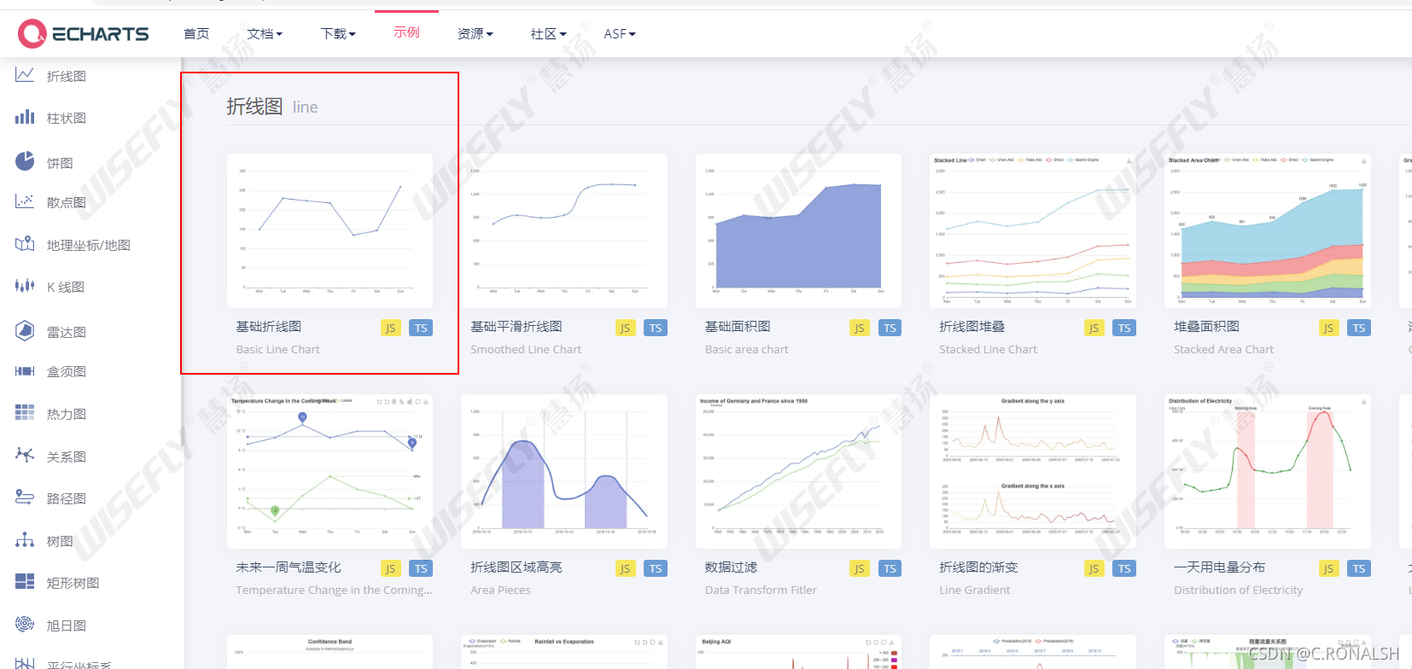Open TS version of 折线图区域高亮

click(x=656, y=568)
